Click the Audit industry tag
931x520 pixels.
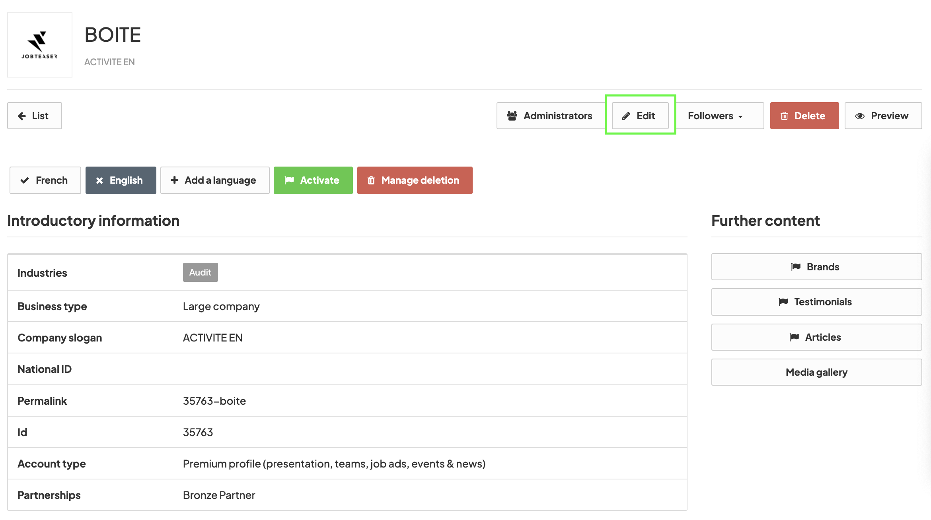201,272
